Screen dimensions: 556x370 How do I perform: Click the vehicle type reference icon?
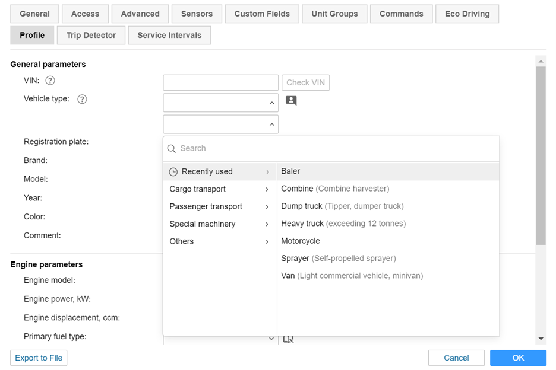tap(291, 101)
